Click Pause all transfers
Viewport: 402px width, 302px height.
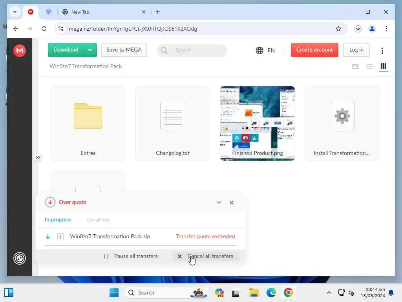131,256
